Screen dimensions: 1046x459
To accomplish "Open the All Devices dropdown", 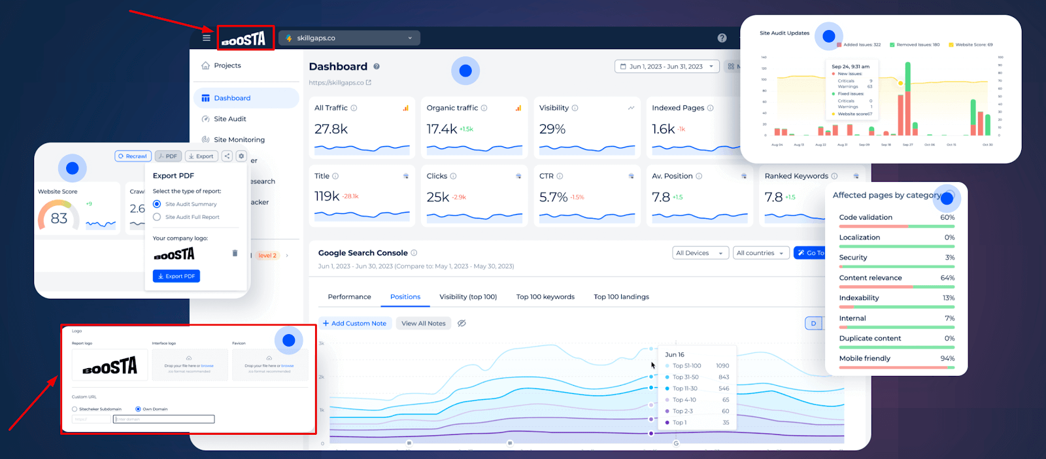I will (x=700, y=253).
